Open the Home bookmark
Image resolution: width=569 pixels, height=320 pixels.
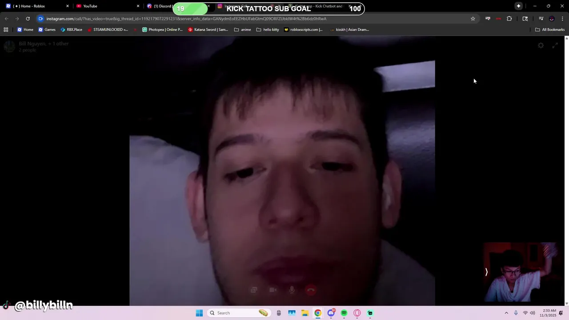pyautogui.click(x=25, y=30)
